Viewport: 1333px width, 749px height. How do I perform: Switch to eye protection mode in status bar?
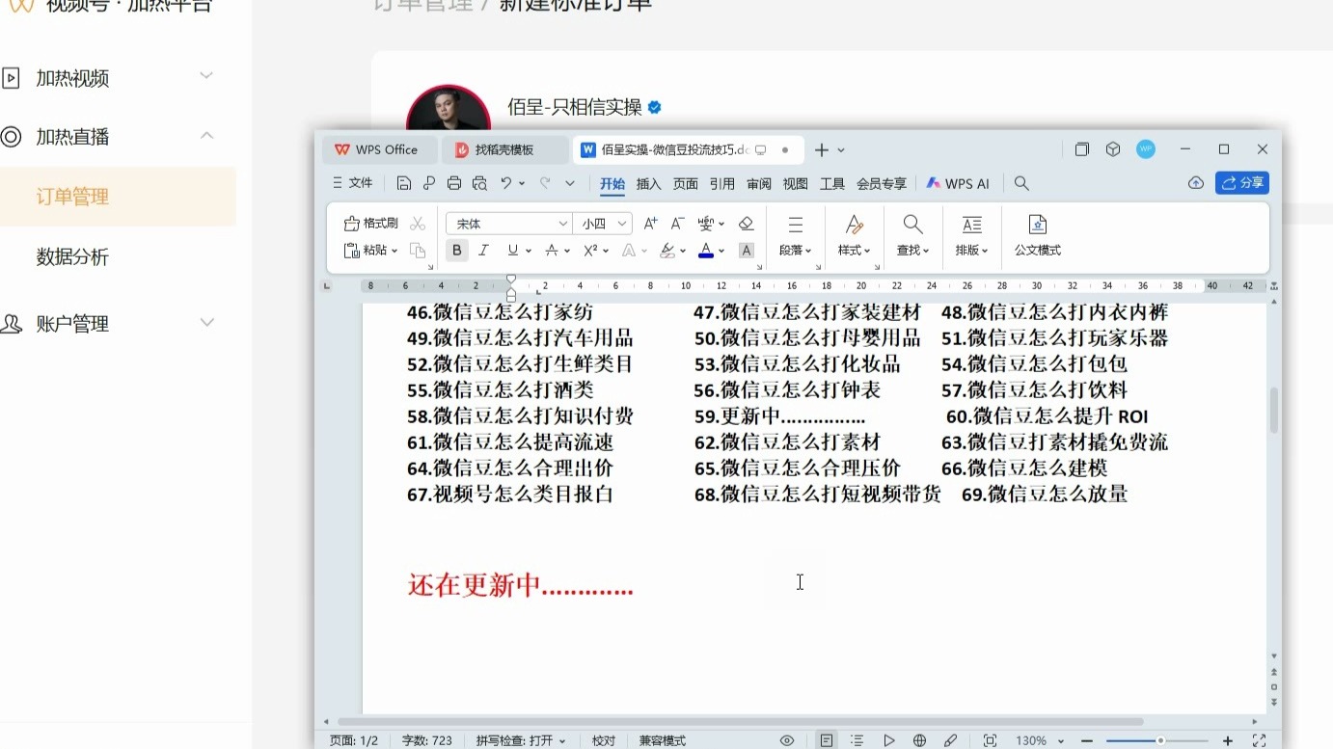787,740
